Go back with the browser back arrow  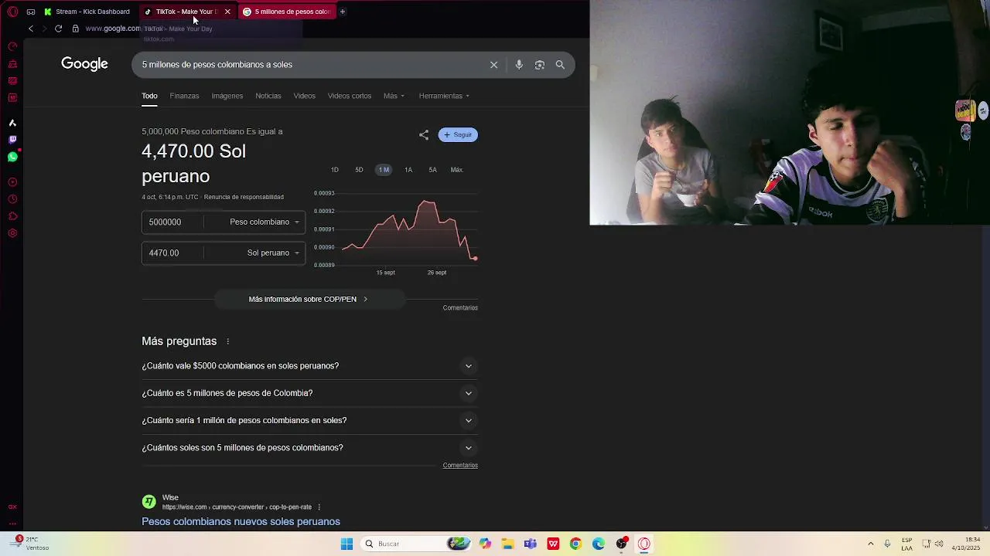click(x=30, y=29)
